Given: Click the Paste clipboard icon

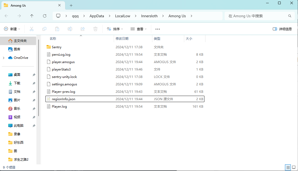Looking at the screenshot, I should pyautogui.click(x=57, y=29).
